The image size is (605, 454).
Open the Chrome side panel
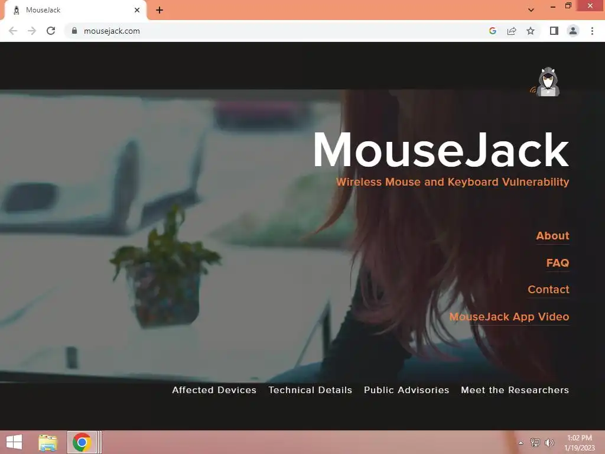click(x=554, y=31)
